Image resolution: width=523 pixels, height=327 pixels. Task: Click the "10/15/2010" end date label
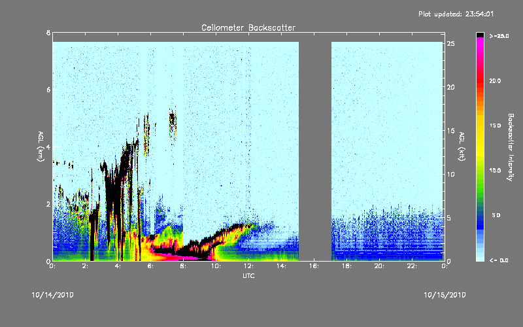(445, 295)
